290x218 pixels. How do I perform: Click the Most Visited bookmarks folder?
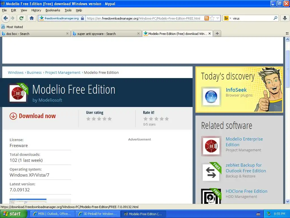pyautogui.click(x=12, y=27)
